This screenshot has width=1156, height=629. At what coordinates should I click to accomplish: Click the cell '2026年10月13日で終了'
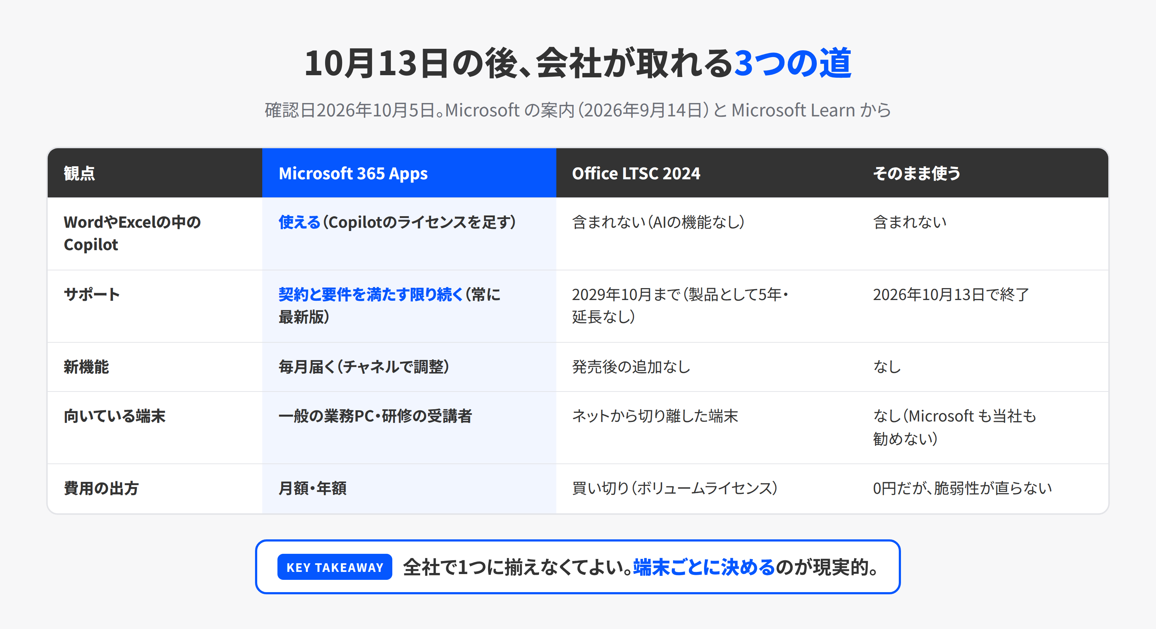983,306
